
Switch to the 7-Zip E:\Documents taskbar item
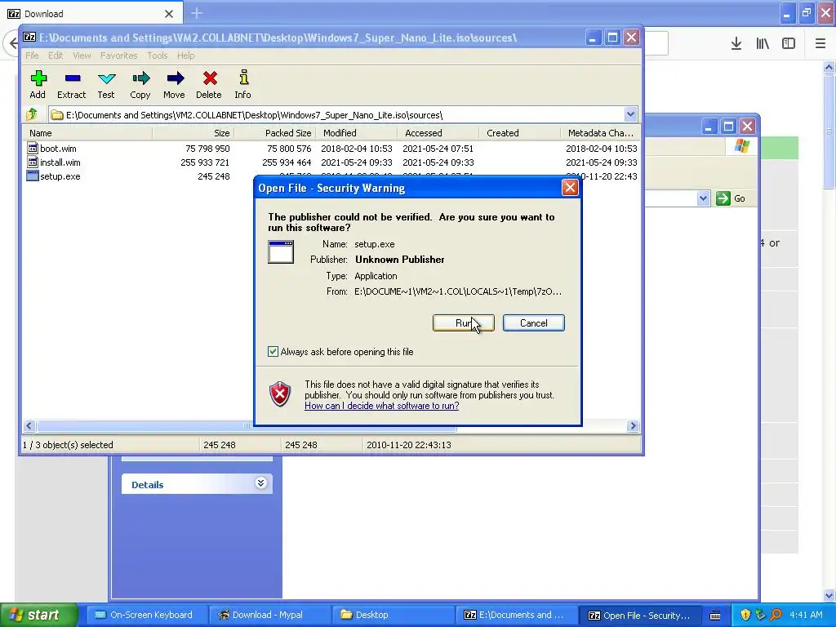tap(517, 615)
